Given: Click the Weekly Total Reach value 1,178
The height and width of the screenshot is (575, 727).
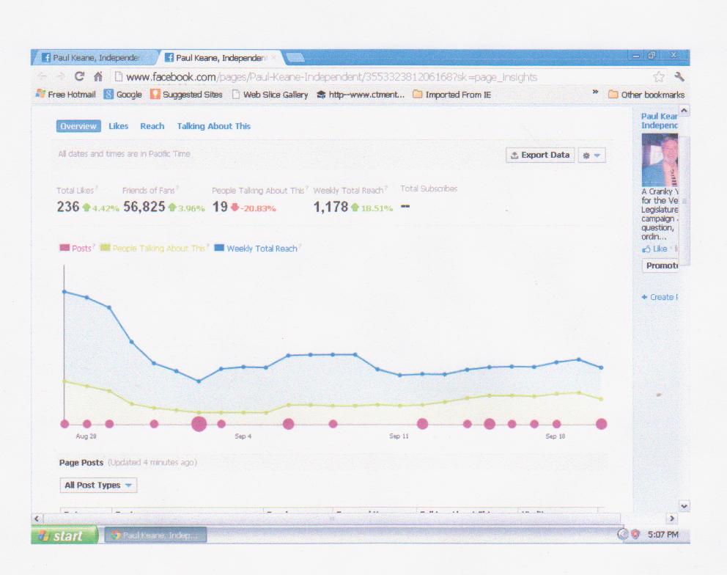Looking at the screenshot, I should [331, 207].
